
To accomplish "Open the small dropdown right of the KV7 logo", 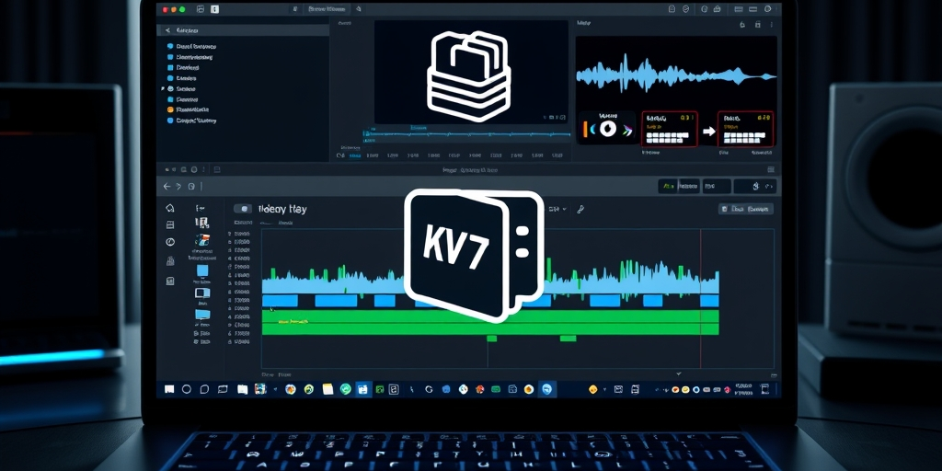I will 557,209.
